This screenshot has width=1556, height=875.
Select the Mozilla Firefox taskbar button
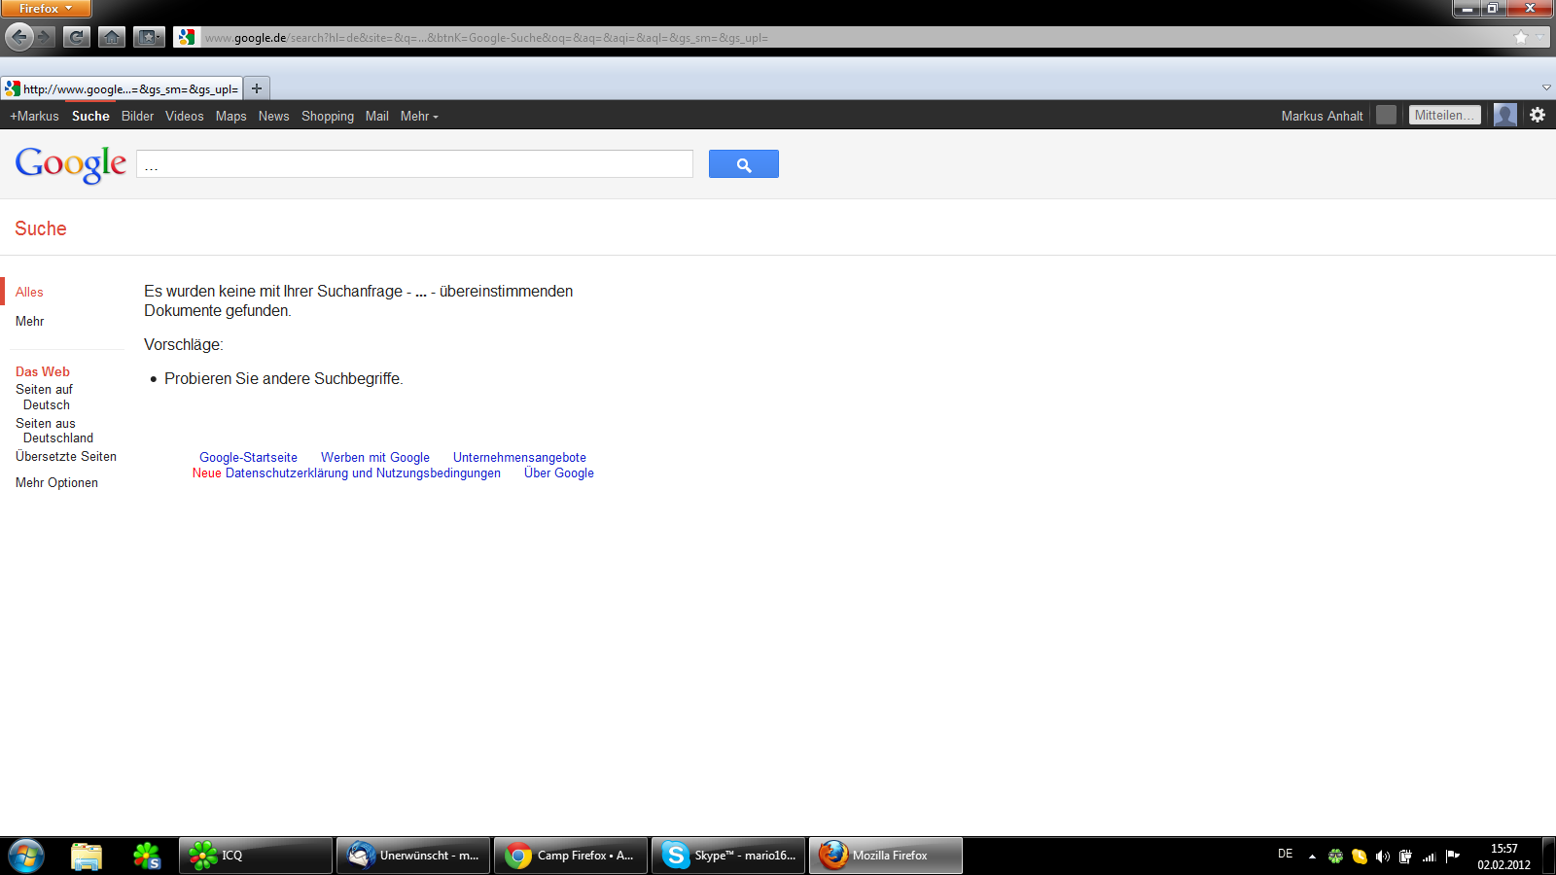(886, 856)
